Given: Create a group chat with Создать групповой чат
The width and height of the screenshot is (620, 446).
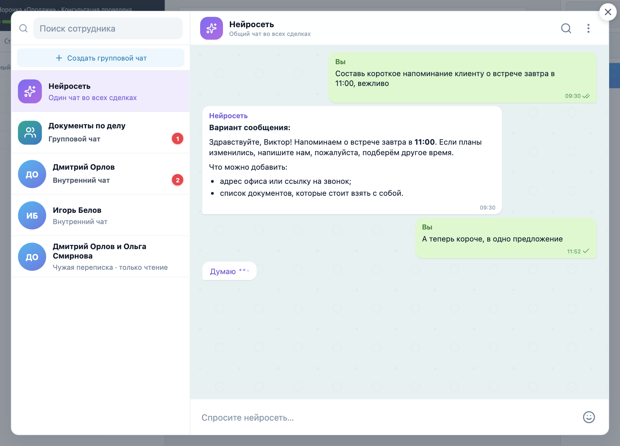Looking at the screenshot, I should click(100, 58).
